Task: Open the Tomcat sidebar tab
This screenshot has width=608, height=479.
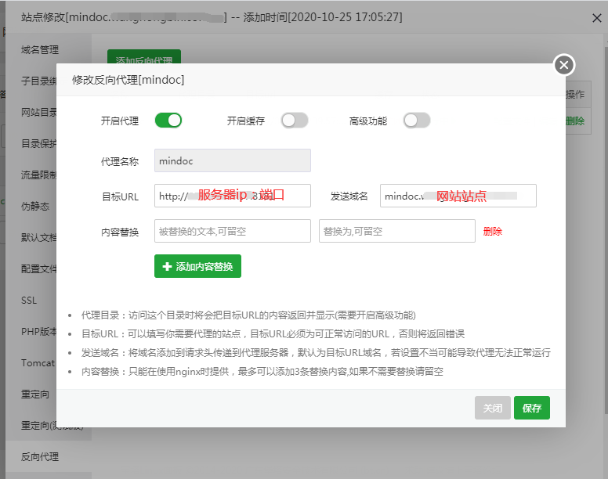Action: [38, 363]
